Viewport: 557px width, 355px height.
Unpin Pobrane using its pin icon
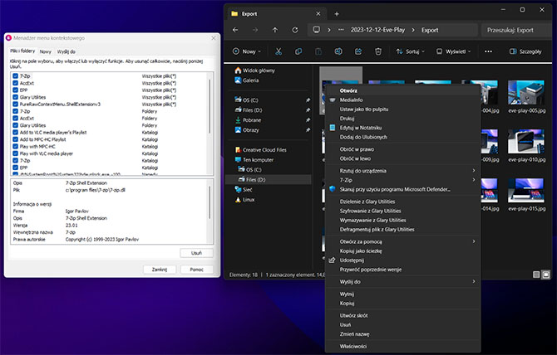308,120
